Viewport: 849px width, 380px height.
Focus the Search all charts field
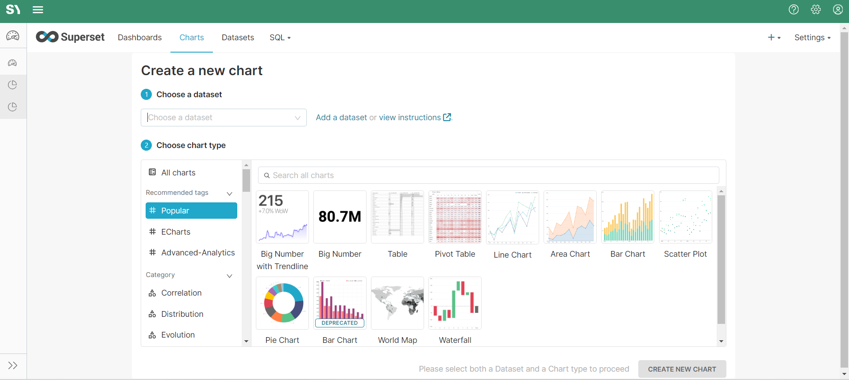tap(488, 175)
